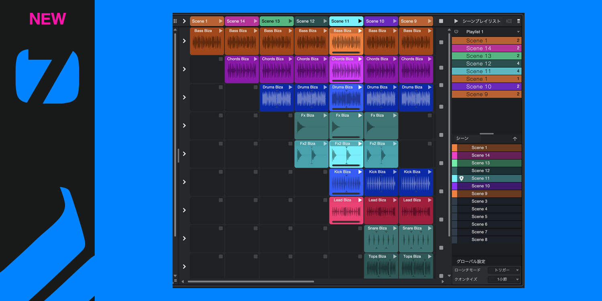Play the Fx Biza clip under Scene 12
The width and height of the screenshot is (602, 301).
coord(325,115)
